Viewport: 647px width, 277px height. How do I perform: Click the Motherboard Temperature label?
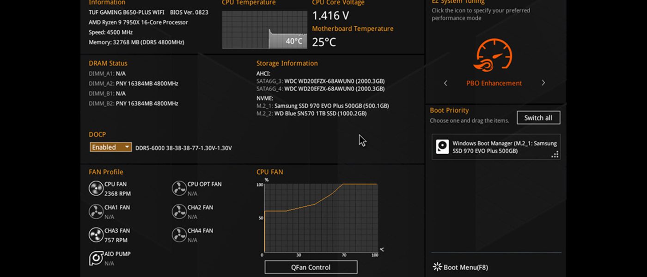[x=353, y=29]
